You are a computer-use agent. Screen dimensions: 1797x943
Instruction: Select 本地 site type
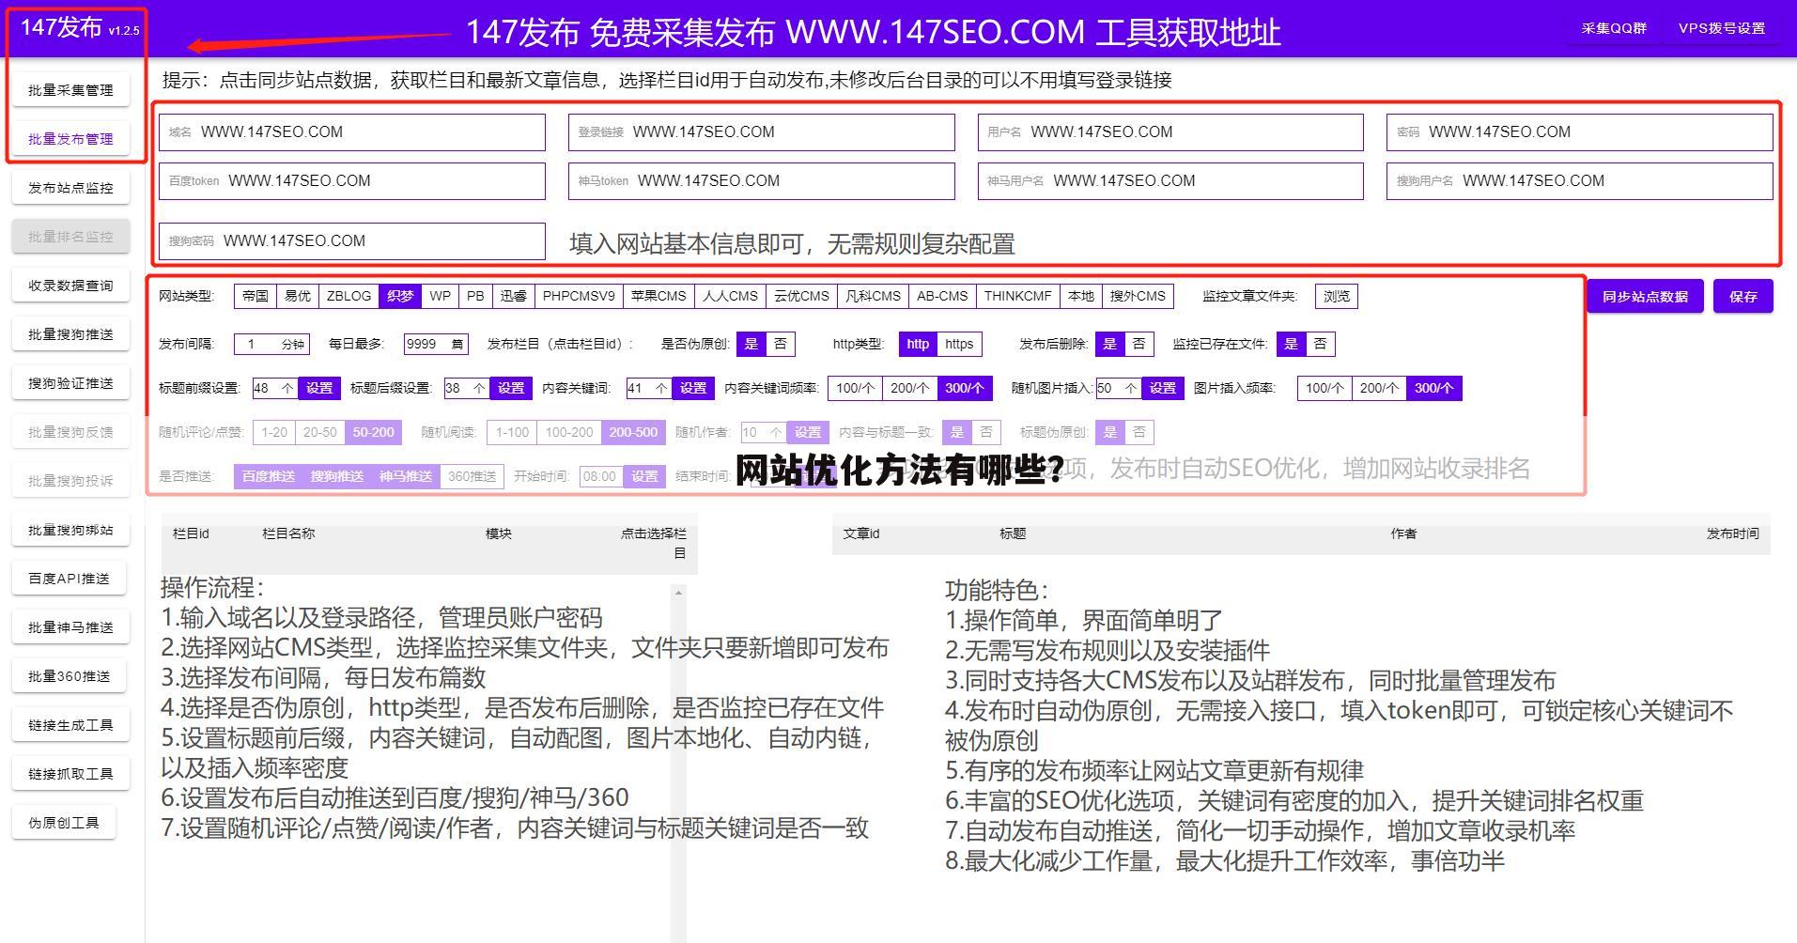[1081, 296]
